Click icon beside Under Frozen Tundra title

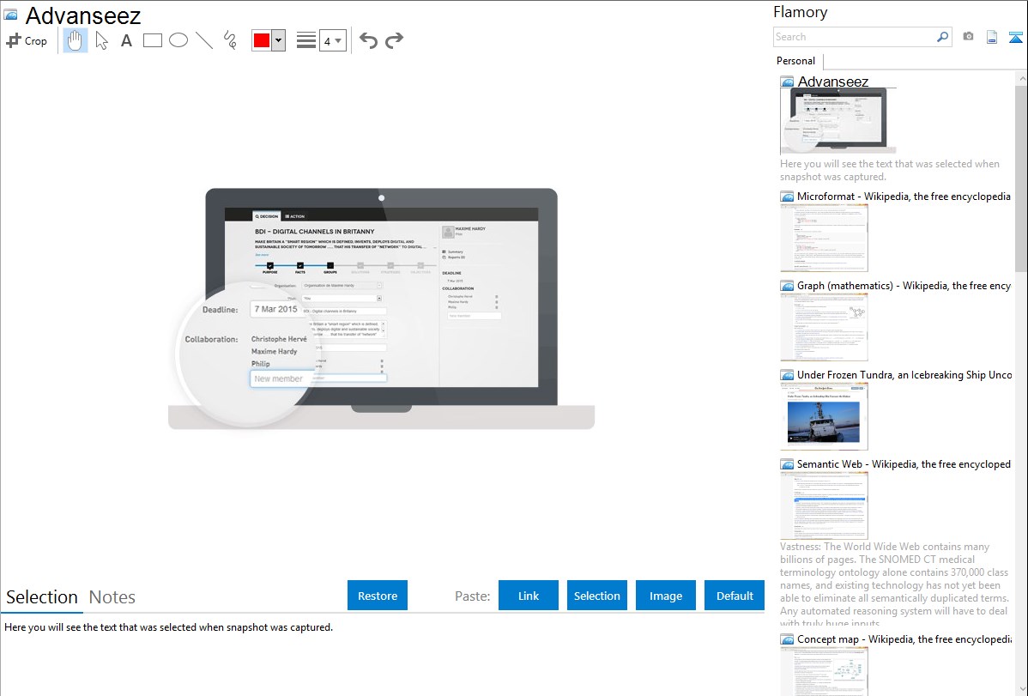(787, 375)
